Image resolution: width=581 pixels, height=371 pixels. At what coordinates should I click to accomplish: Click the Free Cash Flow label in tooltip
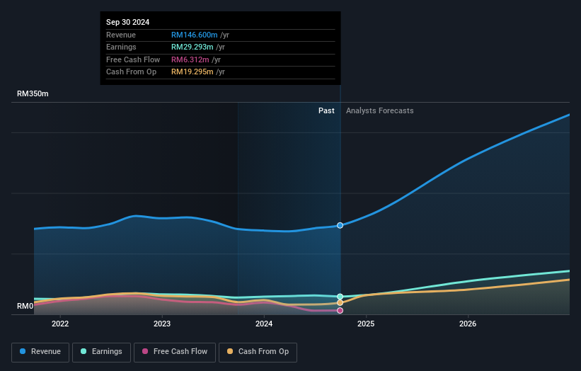[x=133, y=59]
